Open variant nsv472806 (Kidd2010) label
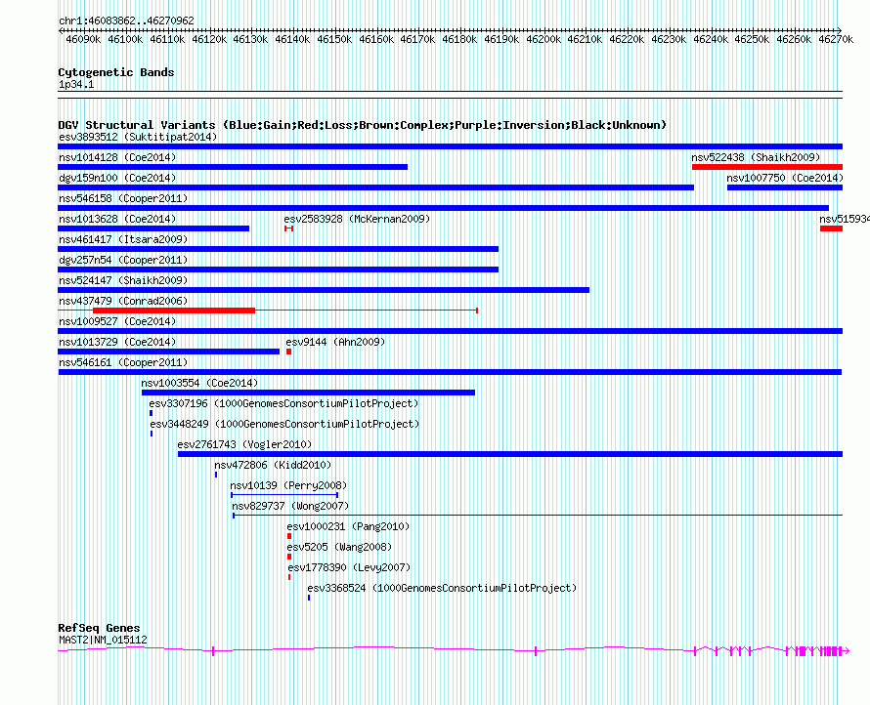The height and width of the screenshot is (705, 870). pyautogui.click(x=273, y=465)
